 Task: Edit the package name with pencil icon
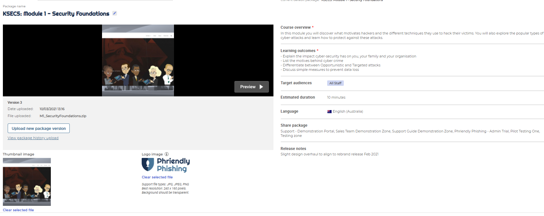coord(114,13)
